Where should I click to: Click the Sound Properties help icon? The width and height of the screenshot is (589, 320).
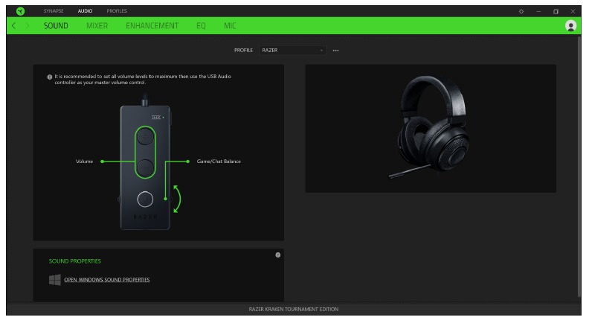tap(277, 255)
